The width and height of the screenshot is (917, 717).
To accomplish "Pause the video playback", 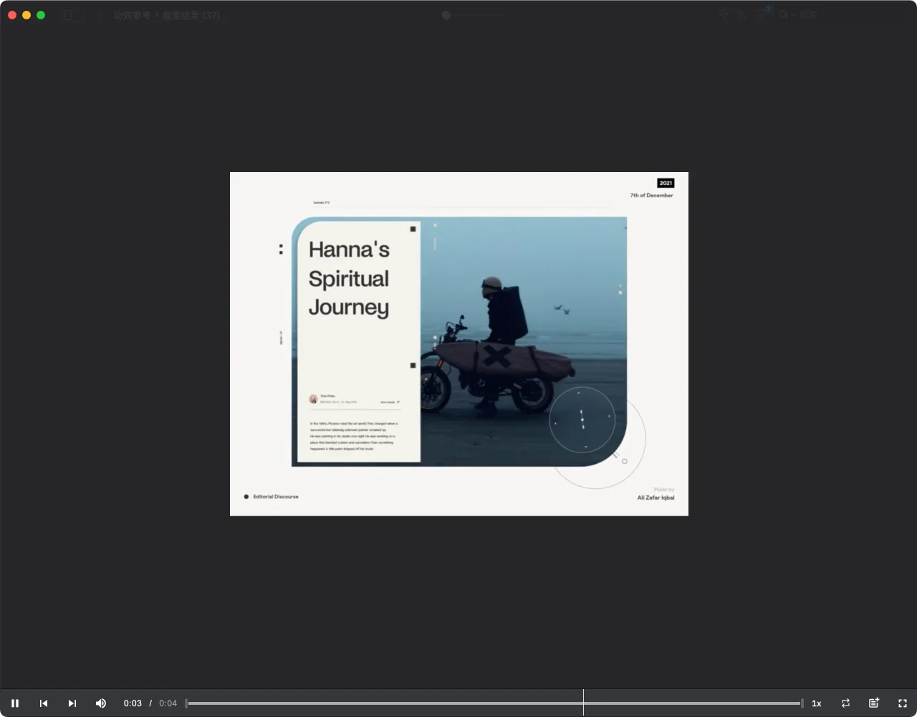I will 15,703.
